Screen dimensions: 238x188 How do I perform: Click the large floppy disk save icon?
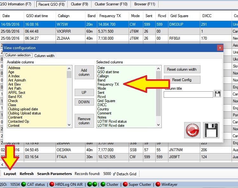coord(211,130)
